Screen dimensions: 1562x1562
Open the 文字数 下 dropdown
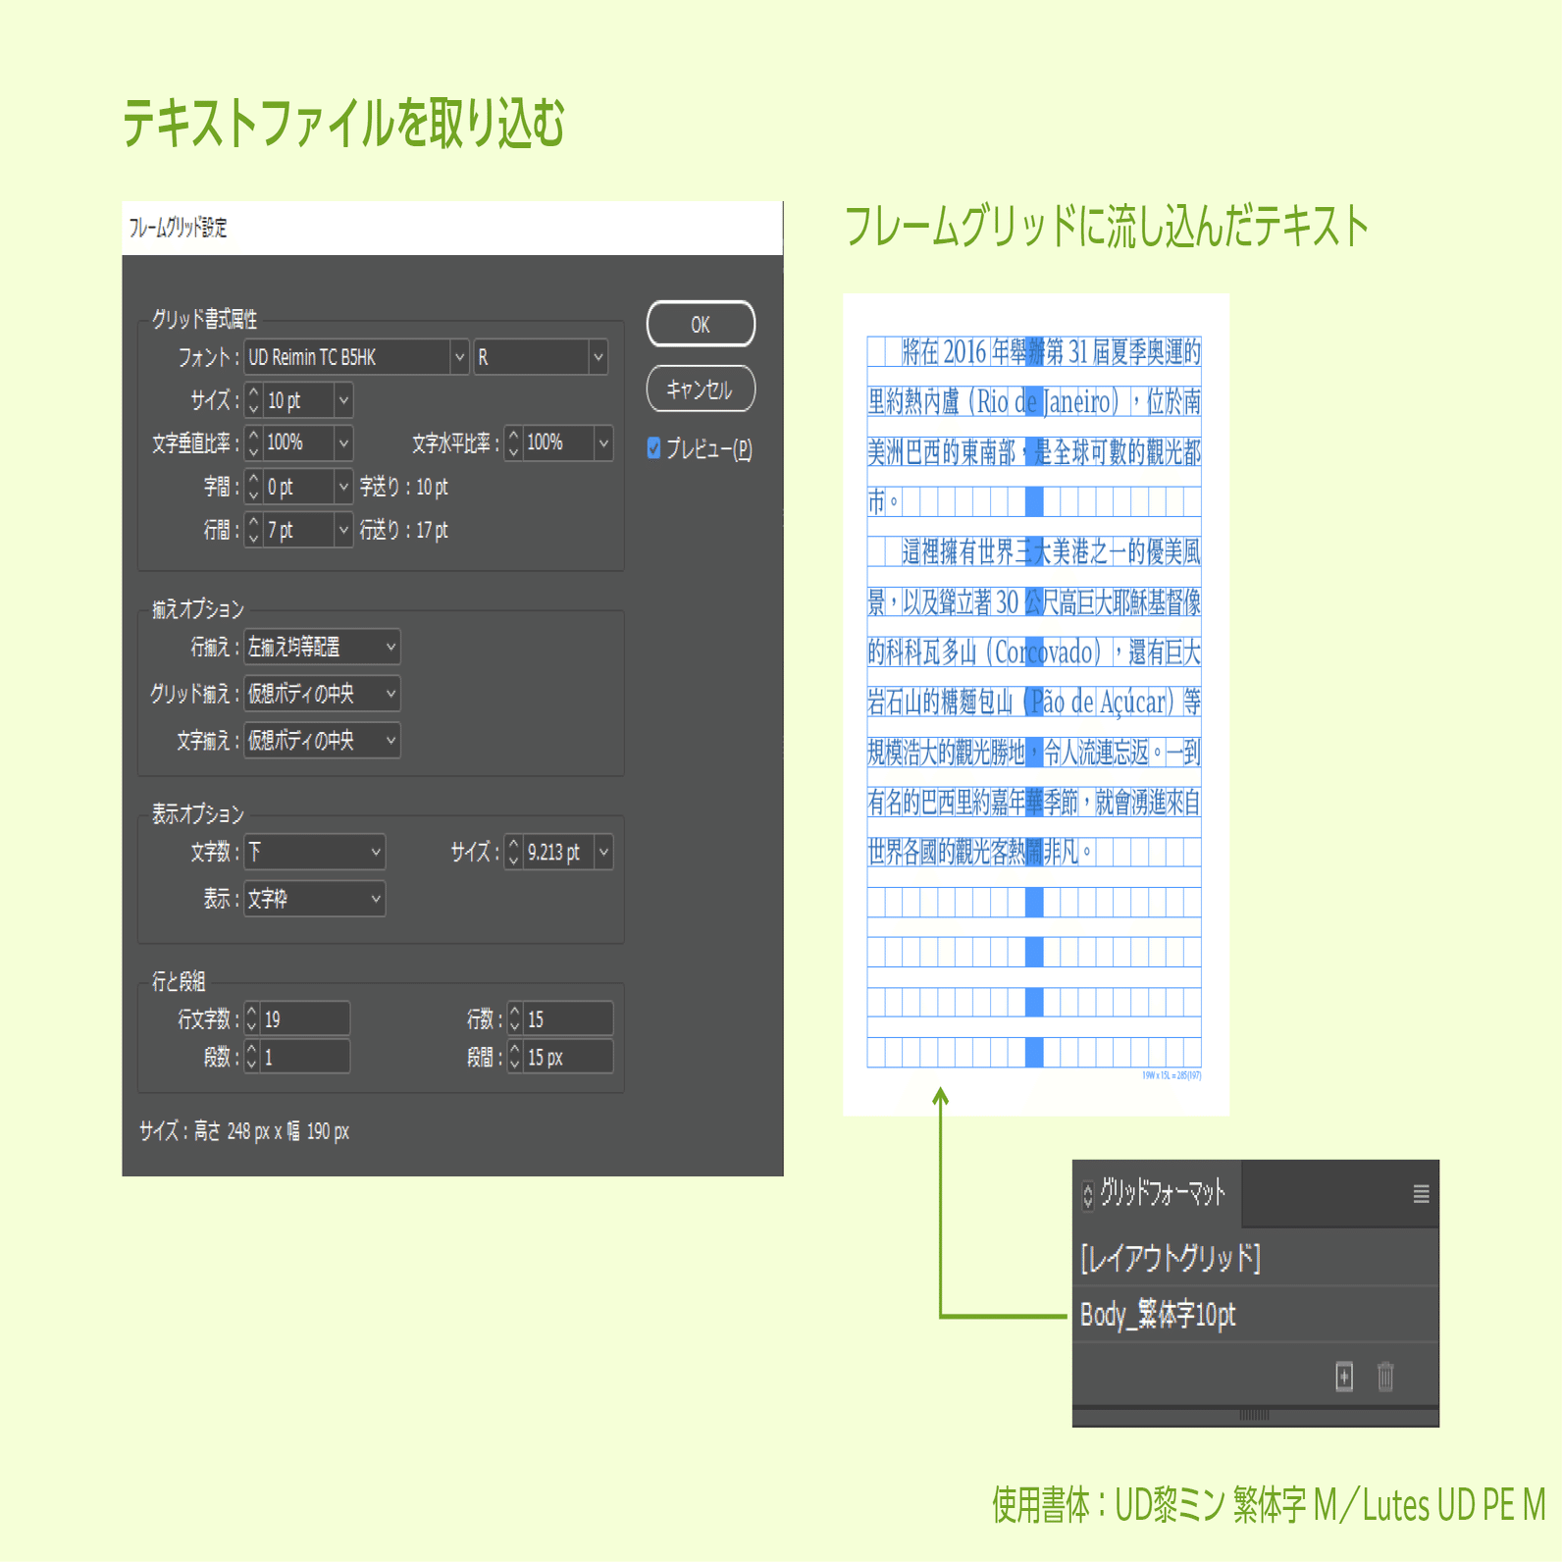(314, 852)
